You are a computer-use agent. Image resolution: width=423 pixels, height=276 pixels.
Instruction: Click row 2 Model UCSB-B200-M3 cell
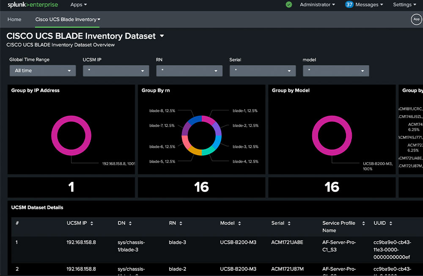238,269
